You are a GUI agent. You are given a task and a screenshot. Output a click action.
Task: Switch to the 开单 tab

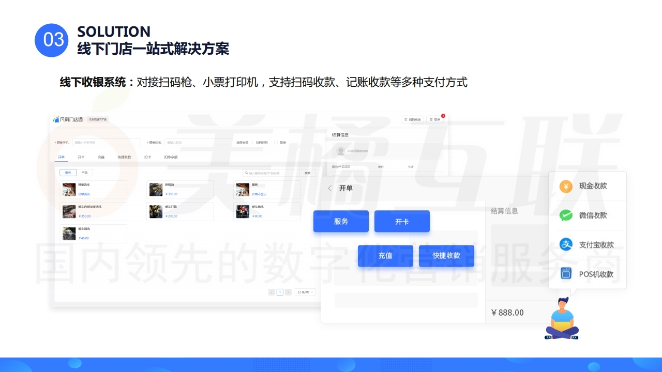click(61, 157)
